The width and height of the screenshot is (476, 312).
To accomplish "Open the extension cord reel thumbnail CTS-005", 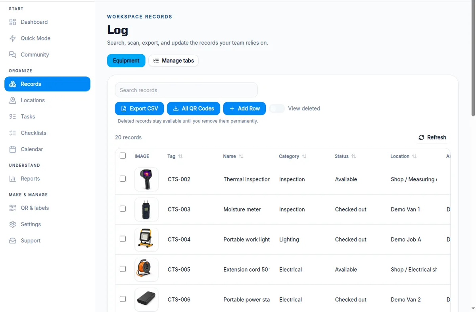I will click(146, 270).
